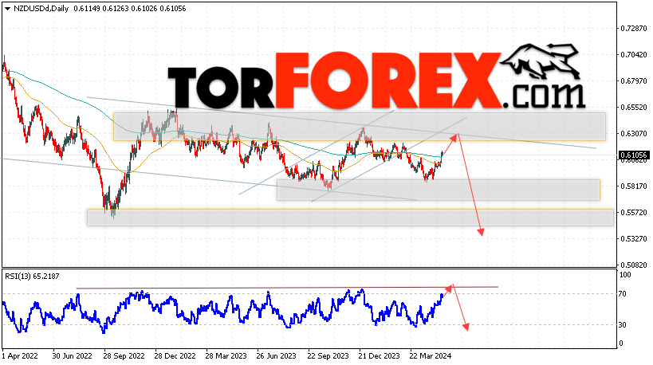Click price axis label 0.65520
Image resolution: width=653 pixels, height=365 pixels.
point(634,107)
